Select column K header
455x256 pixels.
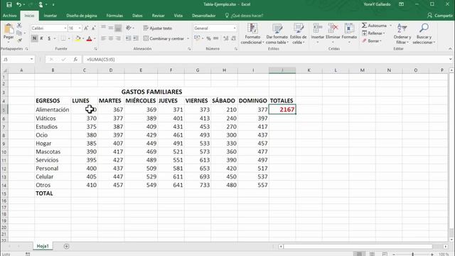coord(309,70)
